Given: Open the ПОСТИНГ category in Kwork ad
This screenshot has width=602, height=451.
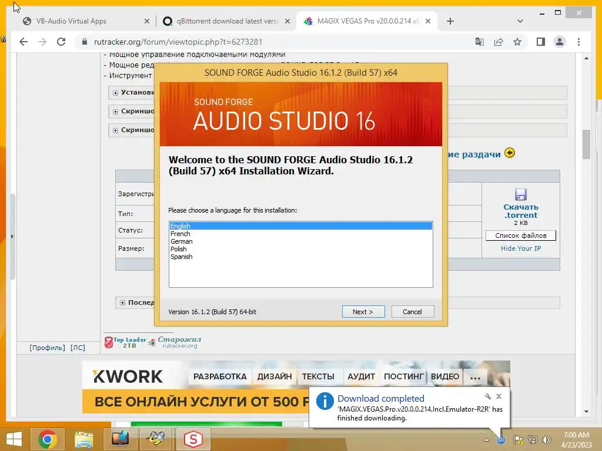Looking at the screenshot, I should pyautogui.click(x=403, y=376).
